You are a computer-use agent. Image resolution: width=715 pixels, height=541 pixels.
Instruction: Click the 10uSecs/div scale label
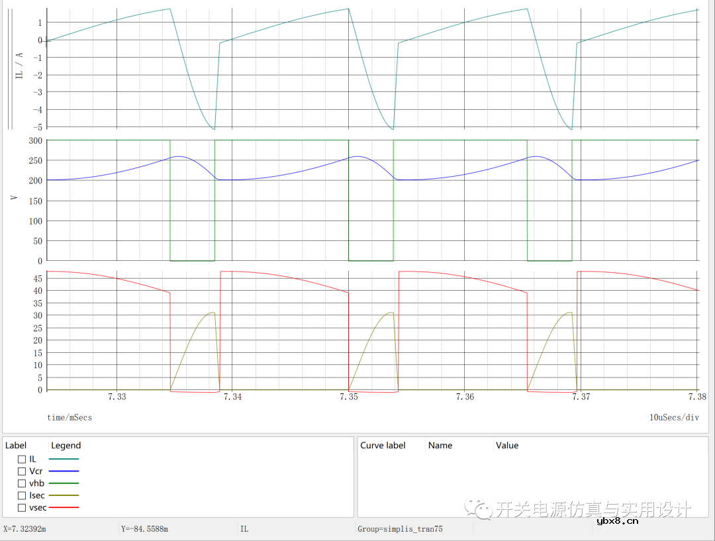coord(674,418)
